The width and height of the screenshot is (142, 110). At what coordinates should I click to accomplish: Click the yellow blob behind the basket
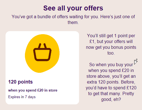(x=42, y=53)
